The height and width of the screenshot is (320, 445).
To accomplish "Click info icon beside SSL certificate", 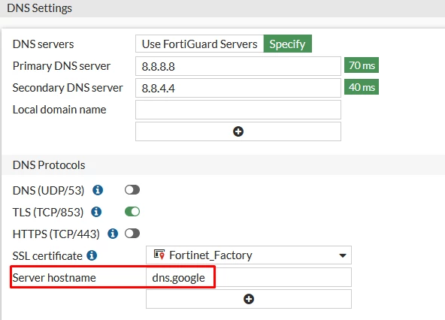I will coord(92,255).
